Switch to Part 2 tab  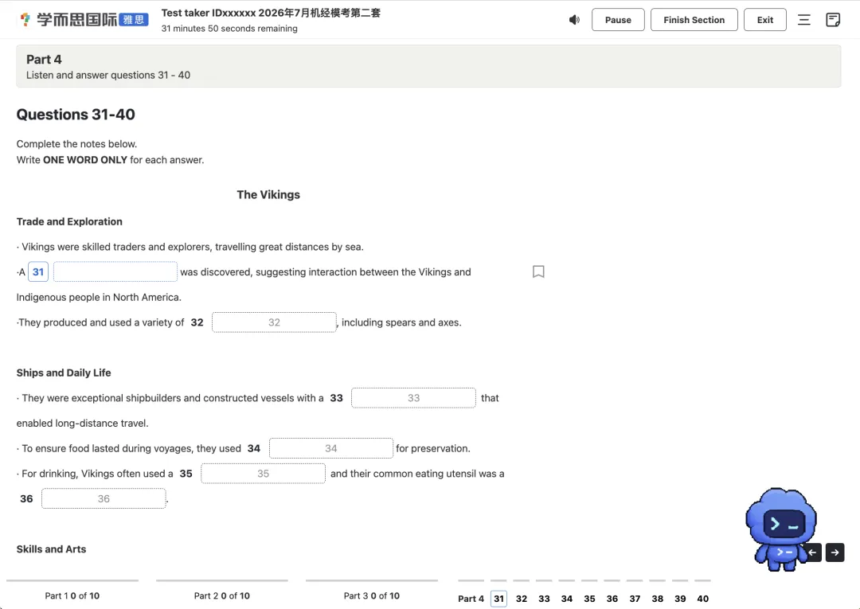(221, 595)
